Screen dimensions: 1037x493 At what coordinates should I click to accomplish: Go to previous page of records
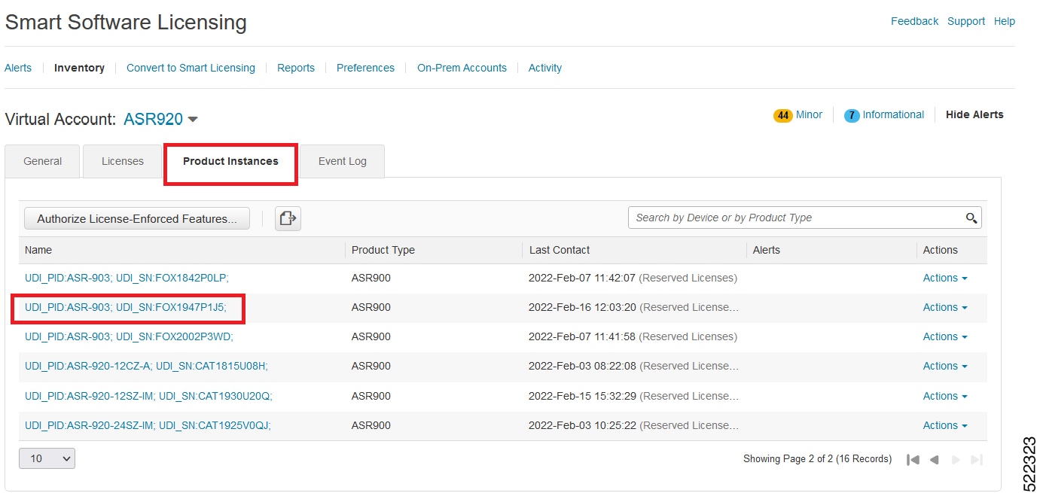click(x=935, y=459)
